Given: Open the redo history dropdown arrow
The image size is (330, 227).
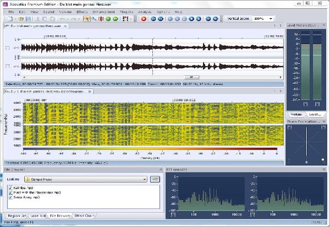Looking at the screenshot, I should pos(79,19).
